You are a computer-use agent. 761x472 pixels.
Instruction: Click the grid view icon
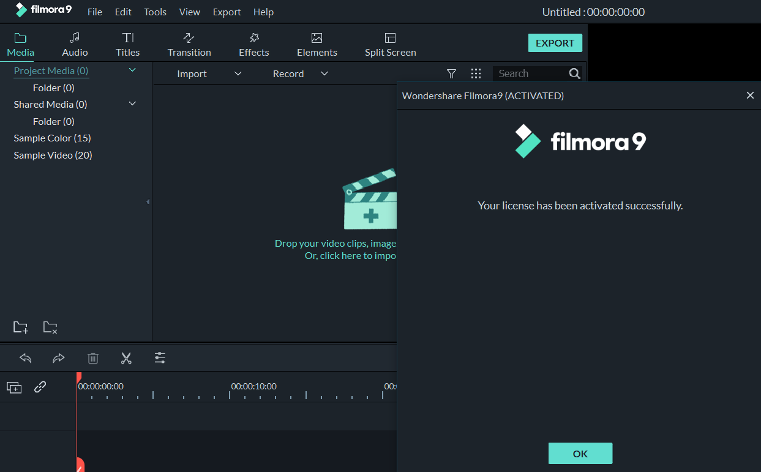pyautogui.click(x=476, y=73)
